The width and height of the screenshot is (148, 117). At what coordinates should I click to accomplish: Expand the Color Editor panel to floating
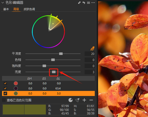pos(79,3)
